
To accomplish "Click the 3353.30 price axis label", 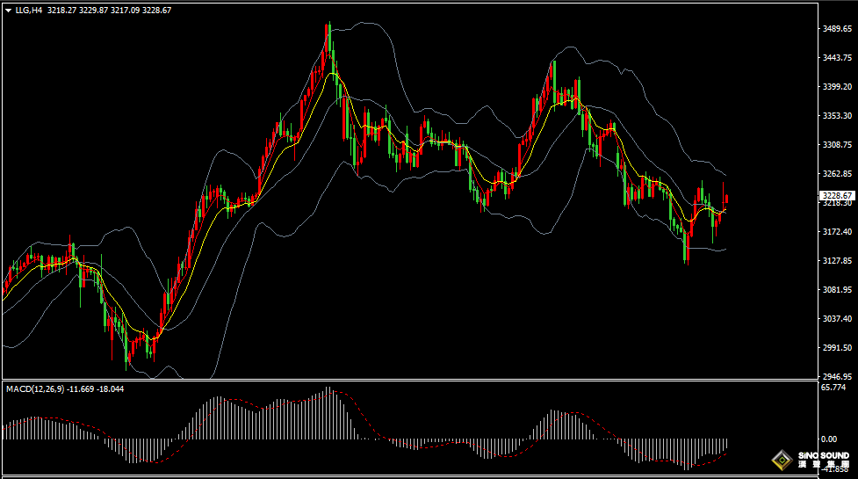I will click(837, 116).
